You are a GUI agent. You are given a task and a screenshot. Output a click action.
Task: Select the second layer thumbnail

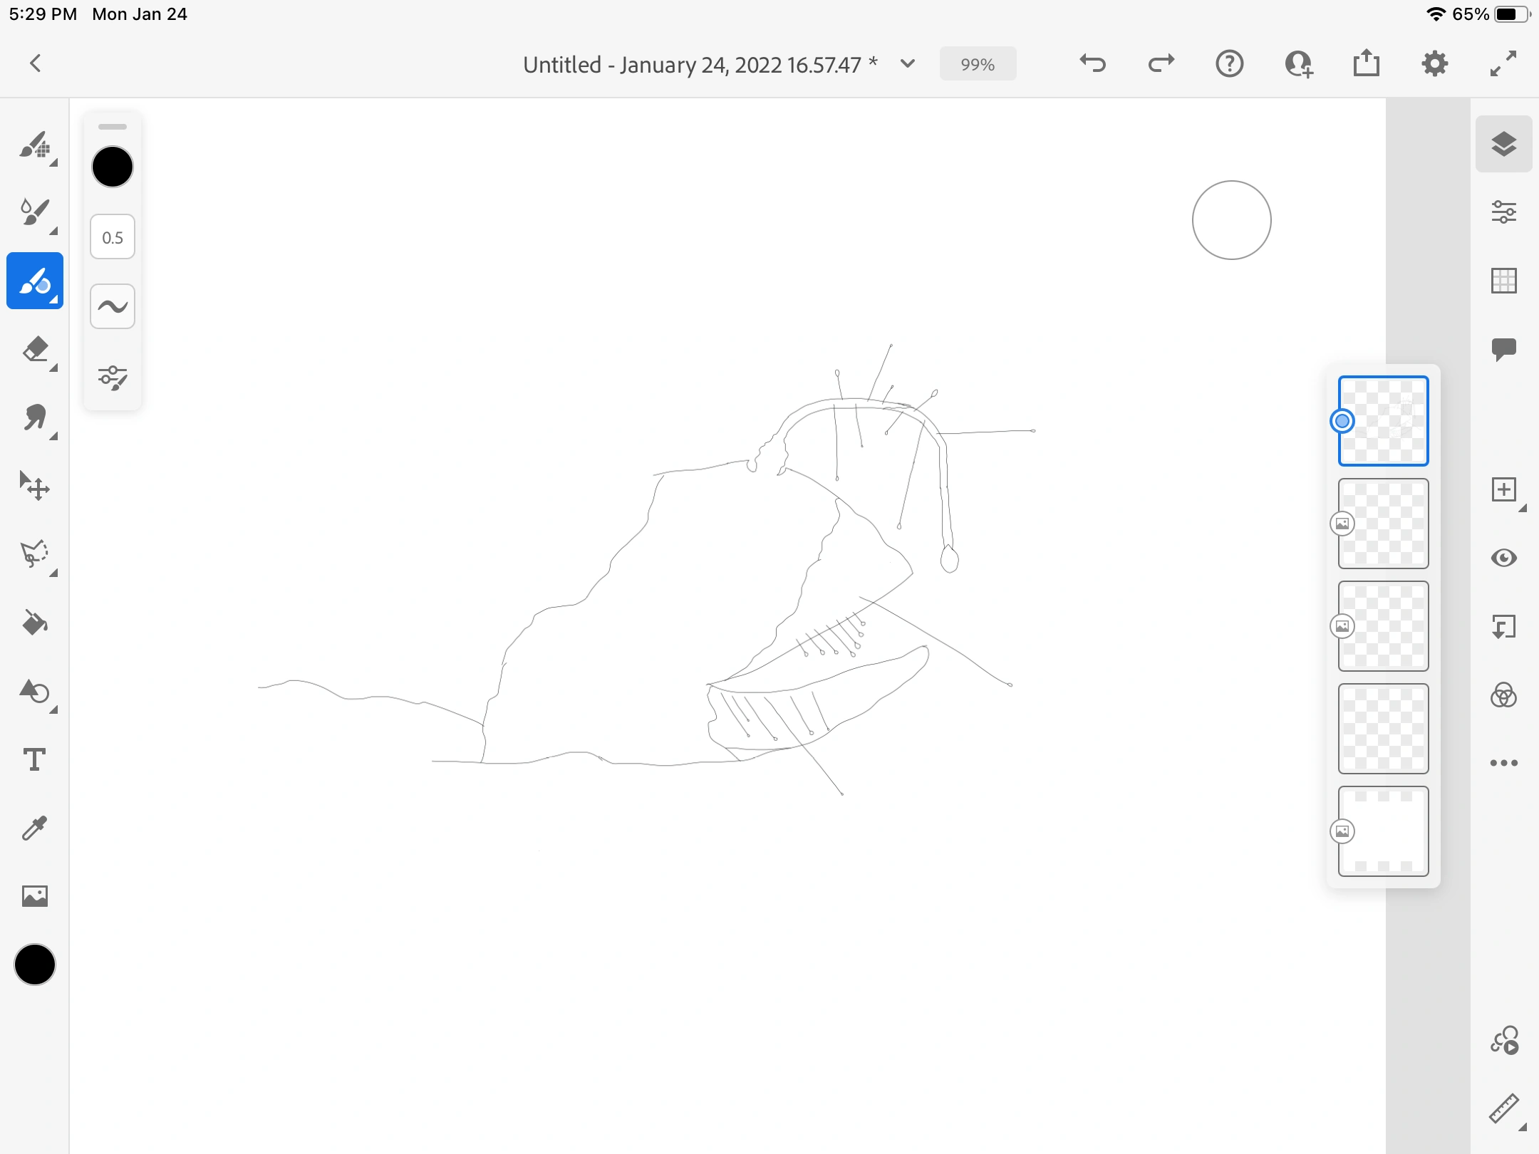(x=1383, y=524)
